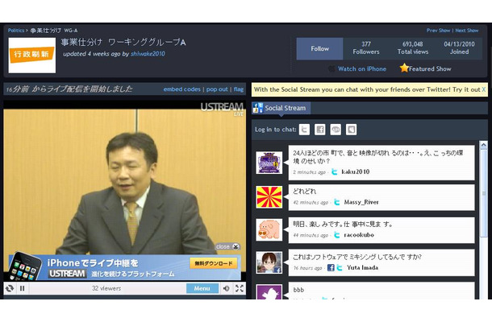
Task: Click the Facebook icon next to Yuta Imada
Action: tap(331, 267)
